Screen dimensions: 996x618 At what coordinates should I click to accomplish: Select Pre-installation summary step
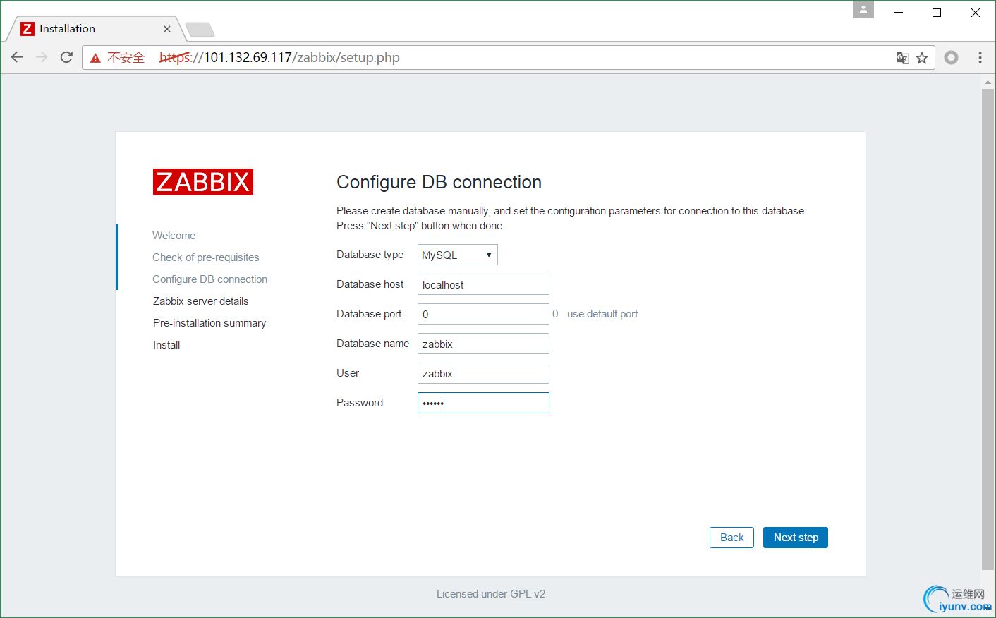point(209,323)
